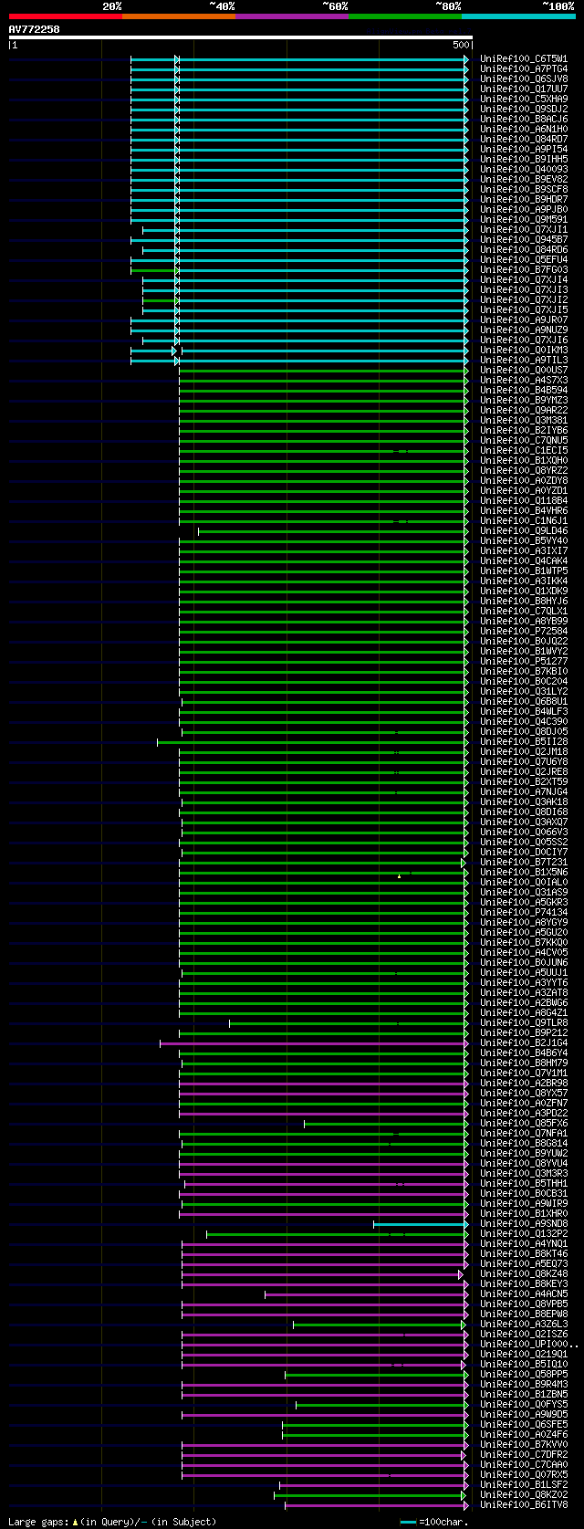Click the red 20% identity legend segment
This screenshot has height=1529, width=584.
click(x=65, y=16)
